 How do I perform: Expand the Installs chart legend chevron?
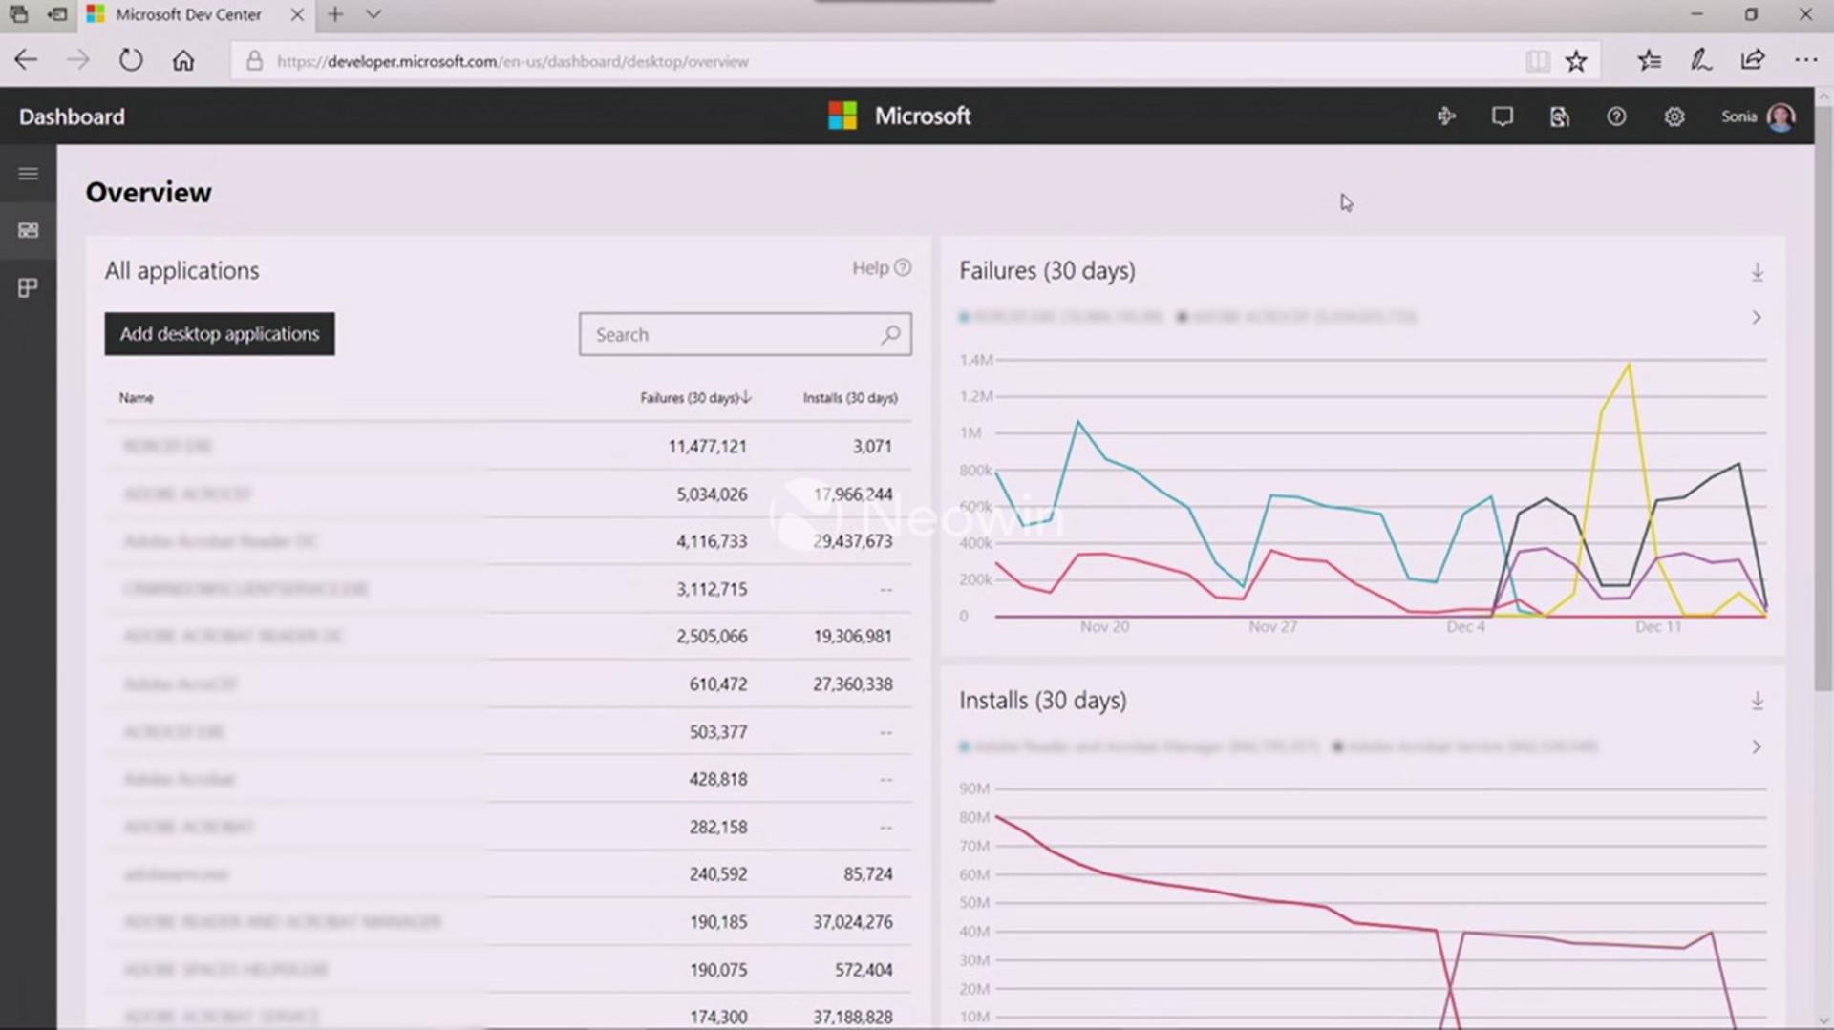(x=1757, y=746)
